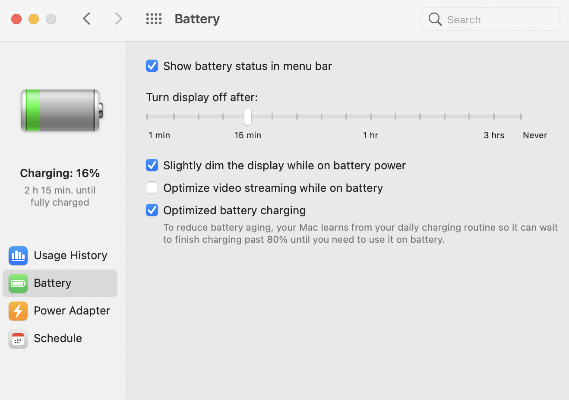Click the Show All preferences grid icon
This screenshot has width=569, height=400.
coord(154,19)
